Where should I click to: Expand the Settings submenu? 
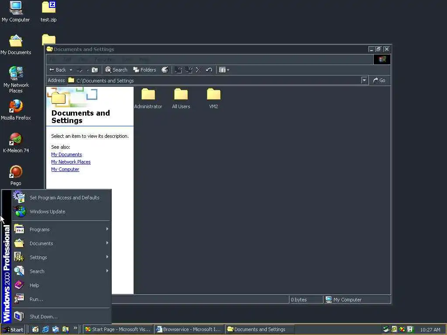(61, 257)
